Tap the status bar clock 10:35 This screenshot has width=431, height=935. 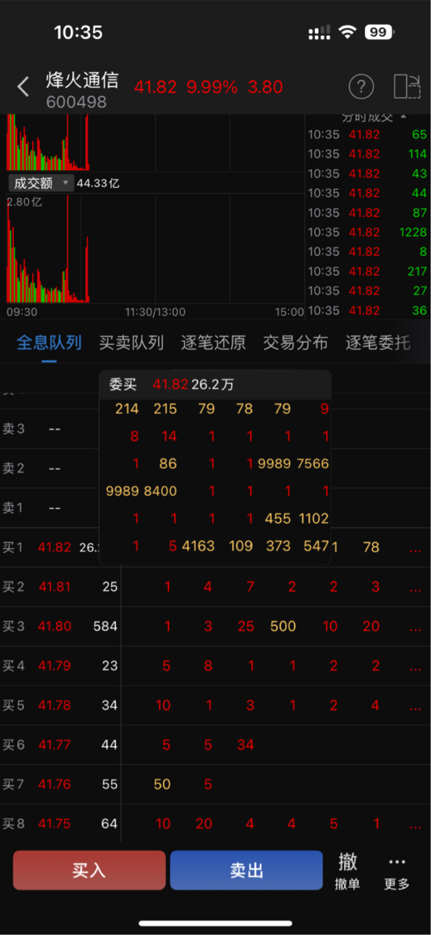tap(78, 33)
